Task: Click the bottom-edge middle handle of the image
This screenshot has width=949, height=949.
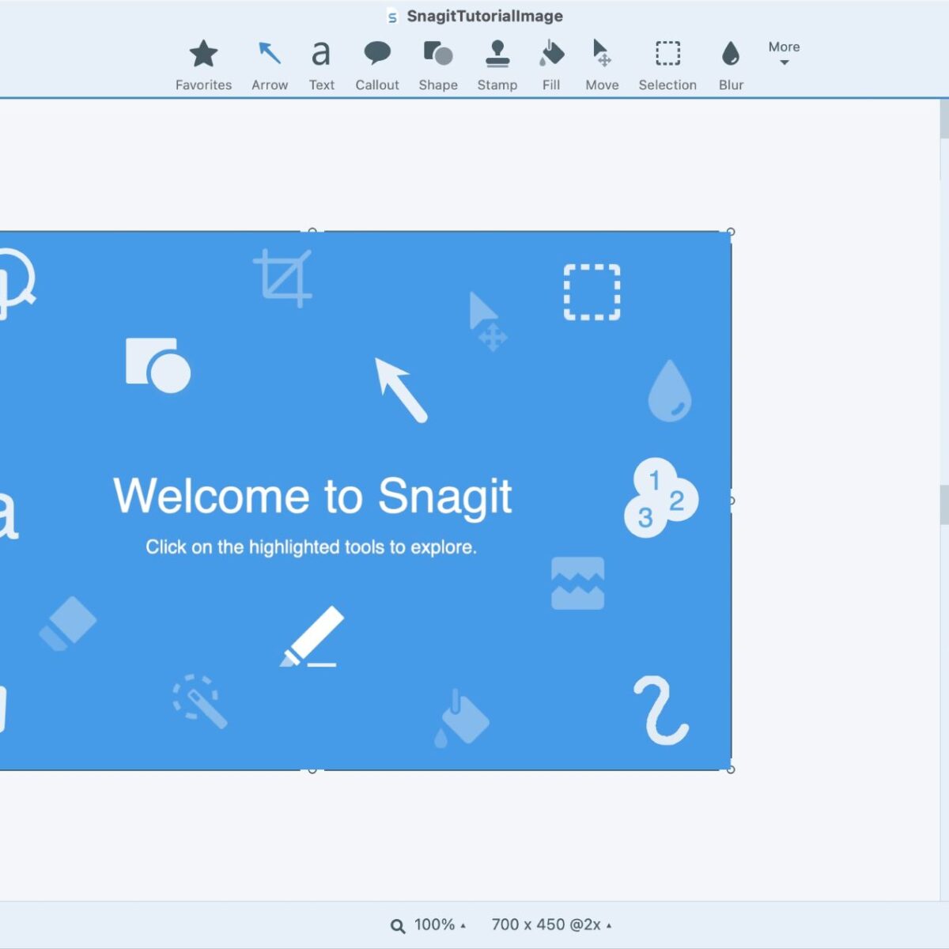Action: [x=312, y=769]
